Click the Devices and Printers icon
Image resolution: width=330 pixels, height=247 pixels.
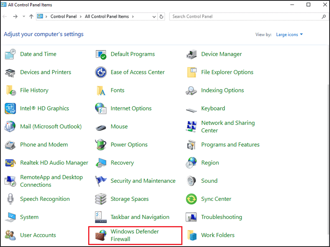[x=10, y=73]
